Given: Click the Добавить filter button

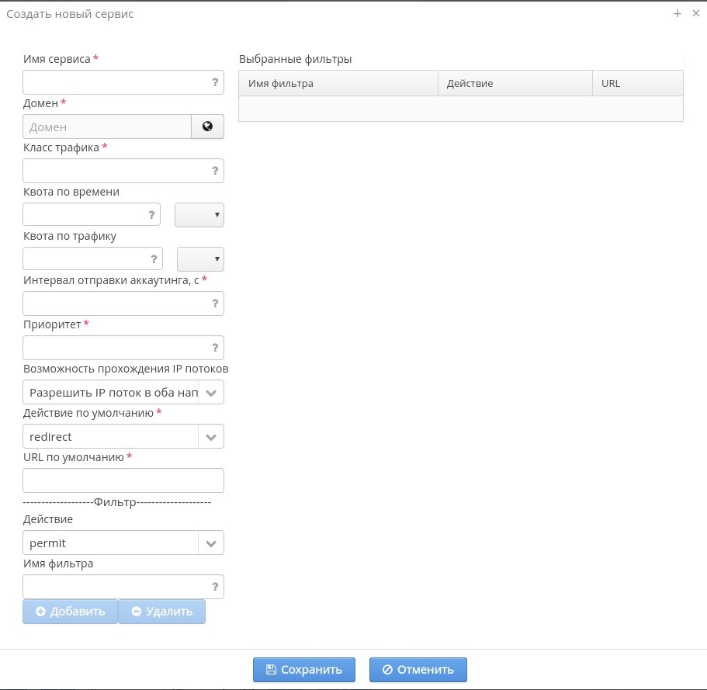Looking at the screenshot, I should click(70, 612).
